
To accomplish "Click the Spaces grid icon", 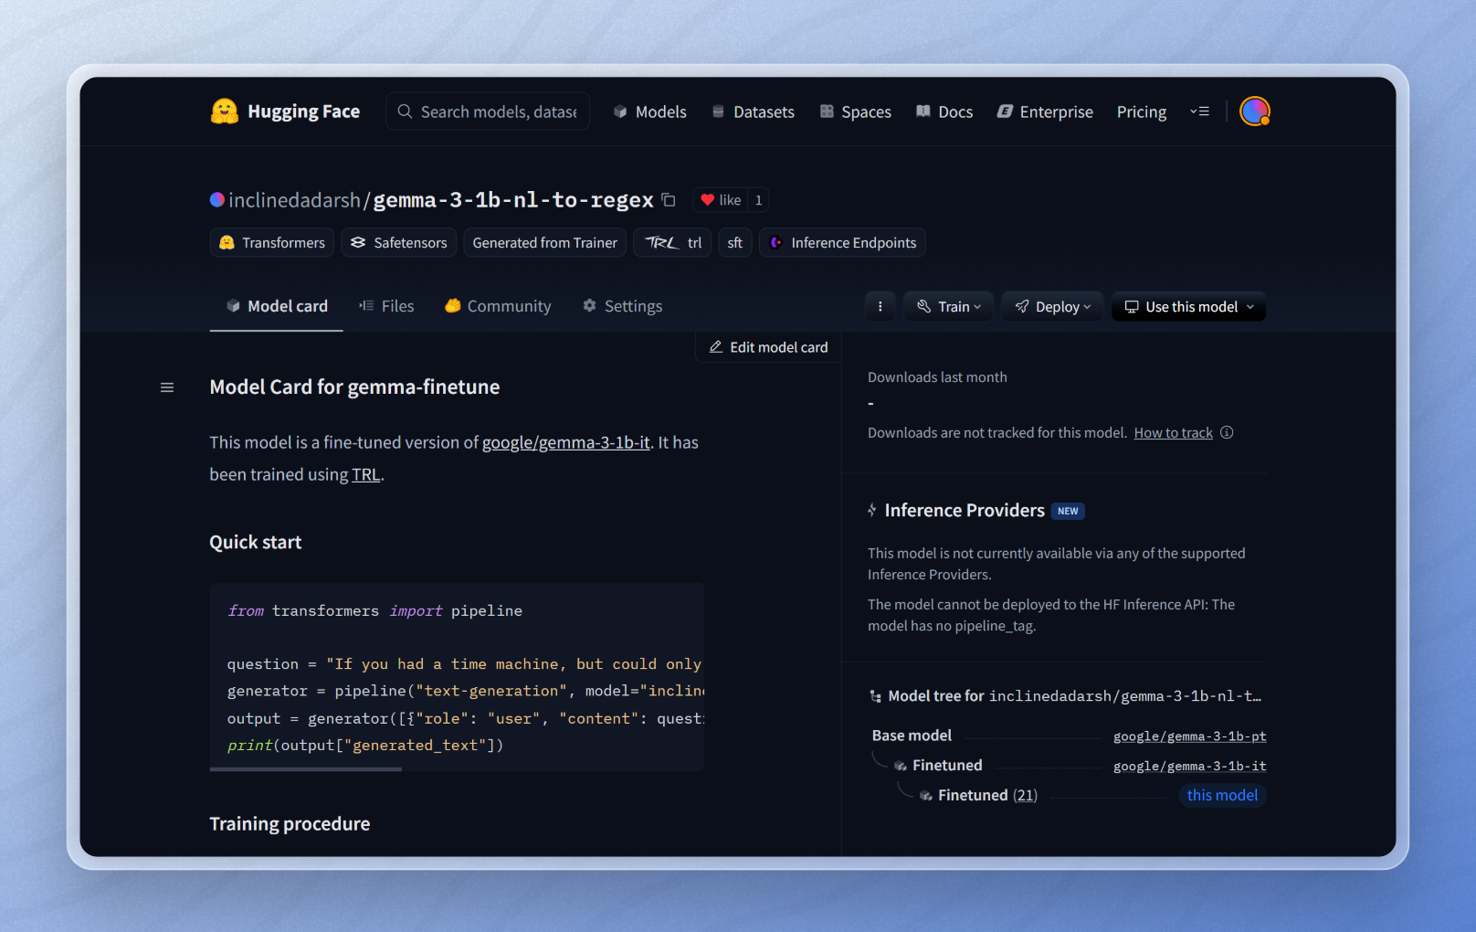I will pyautogui.click(x=827, y=111).
